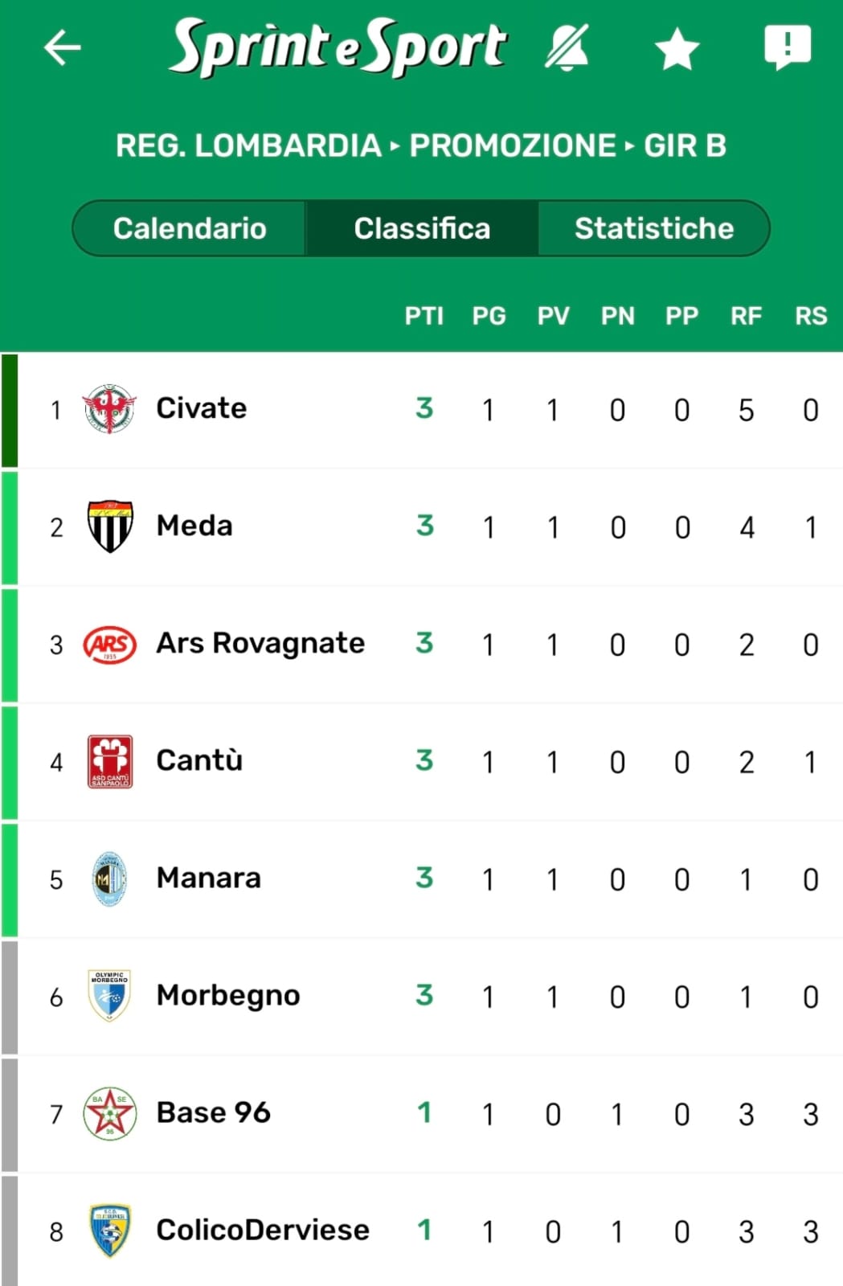The image size is (843, 1286).
Task: Tap the Base 96 star crest
Action: (x=110, y=1113)
